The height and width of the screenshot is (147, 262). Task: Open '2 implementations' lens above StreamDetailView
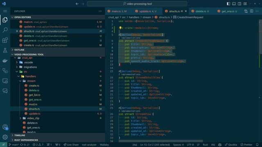tap(129, 74)
